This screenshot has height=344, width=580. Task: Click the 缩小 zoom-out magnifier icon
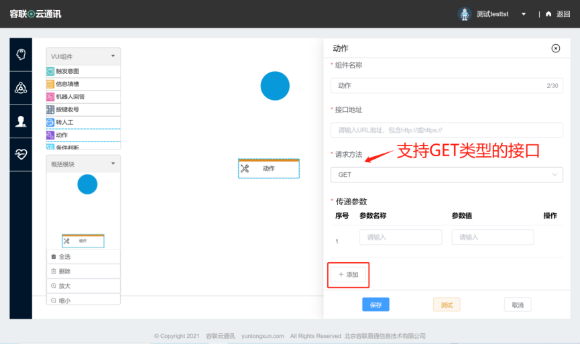click(54, 300)
